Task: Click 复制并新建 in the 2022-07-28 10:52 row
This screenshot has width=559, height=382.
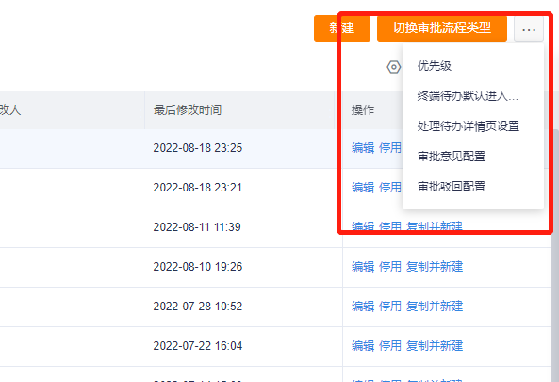Action: (435, 306)
